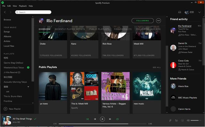This screenshot has height=127, width=205.
Task: Open Albums in Your Music
Action: click(7, 36)
